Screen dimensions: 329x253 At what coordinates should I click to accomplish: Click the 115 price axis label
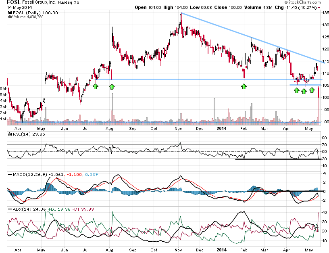[x=325, y=61]
